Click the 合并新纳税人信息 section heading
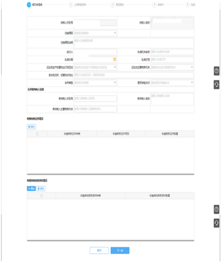This screenshot has height=263, width=222. pyautogui.click(x=36, y=89)
